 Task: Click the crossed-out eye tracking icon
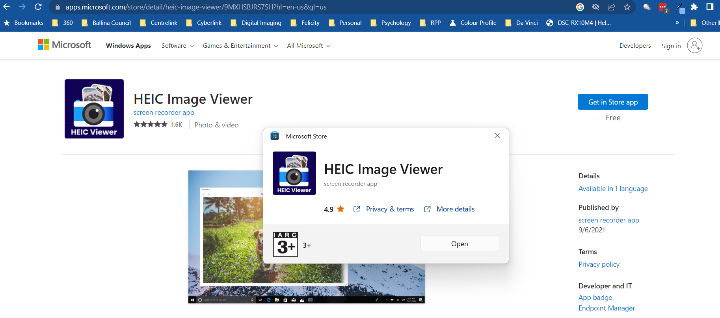[x=596, y=7]
